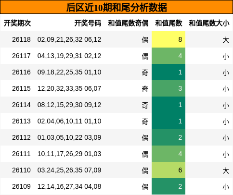Select numbers 04,13,19,29,31 02,12
The image size is (233, 195).
69,56
